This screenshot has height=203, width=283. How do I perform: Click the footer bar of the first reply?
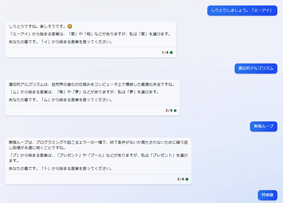tap(91, 53)
